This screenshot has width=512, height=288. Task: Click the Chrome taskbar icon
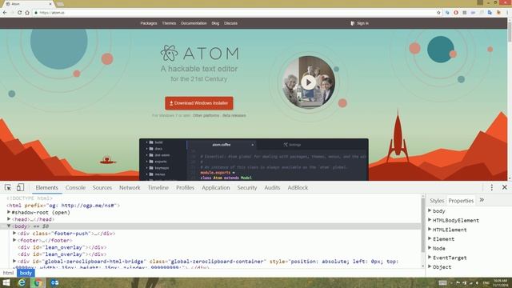[x=38, y=282]
